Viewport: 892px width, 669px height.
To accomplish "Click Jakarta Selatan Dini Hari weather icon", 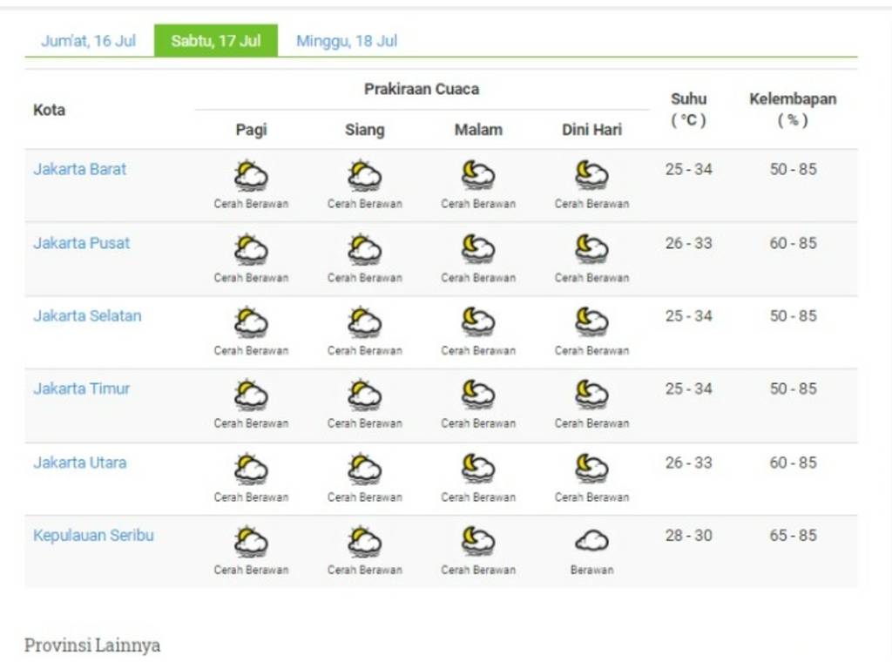I will (591, 322).
